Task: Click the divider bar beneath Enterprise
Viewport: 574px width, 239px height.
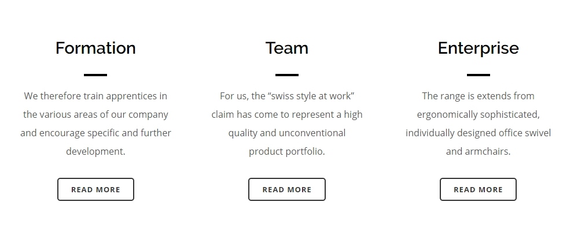Action: tap(478, 75)
